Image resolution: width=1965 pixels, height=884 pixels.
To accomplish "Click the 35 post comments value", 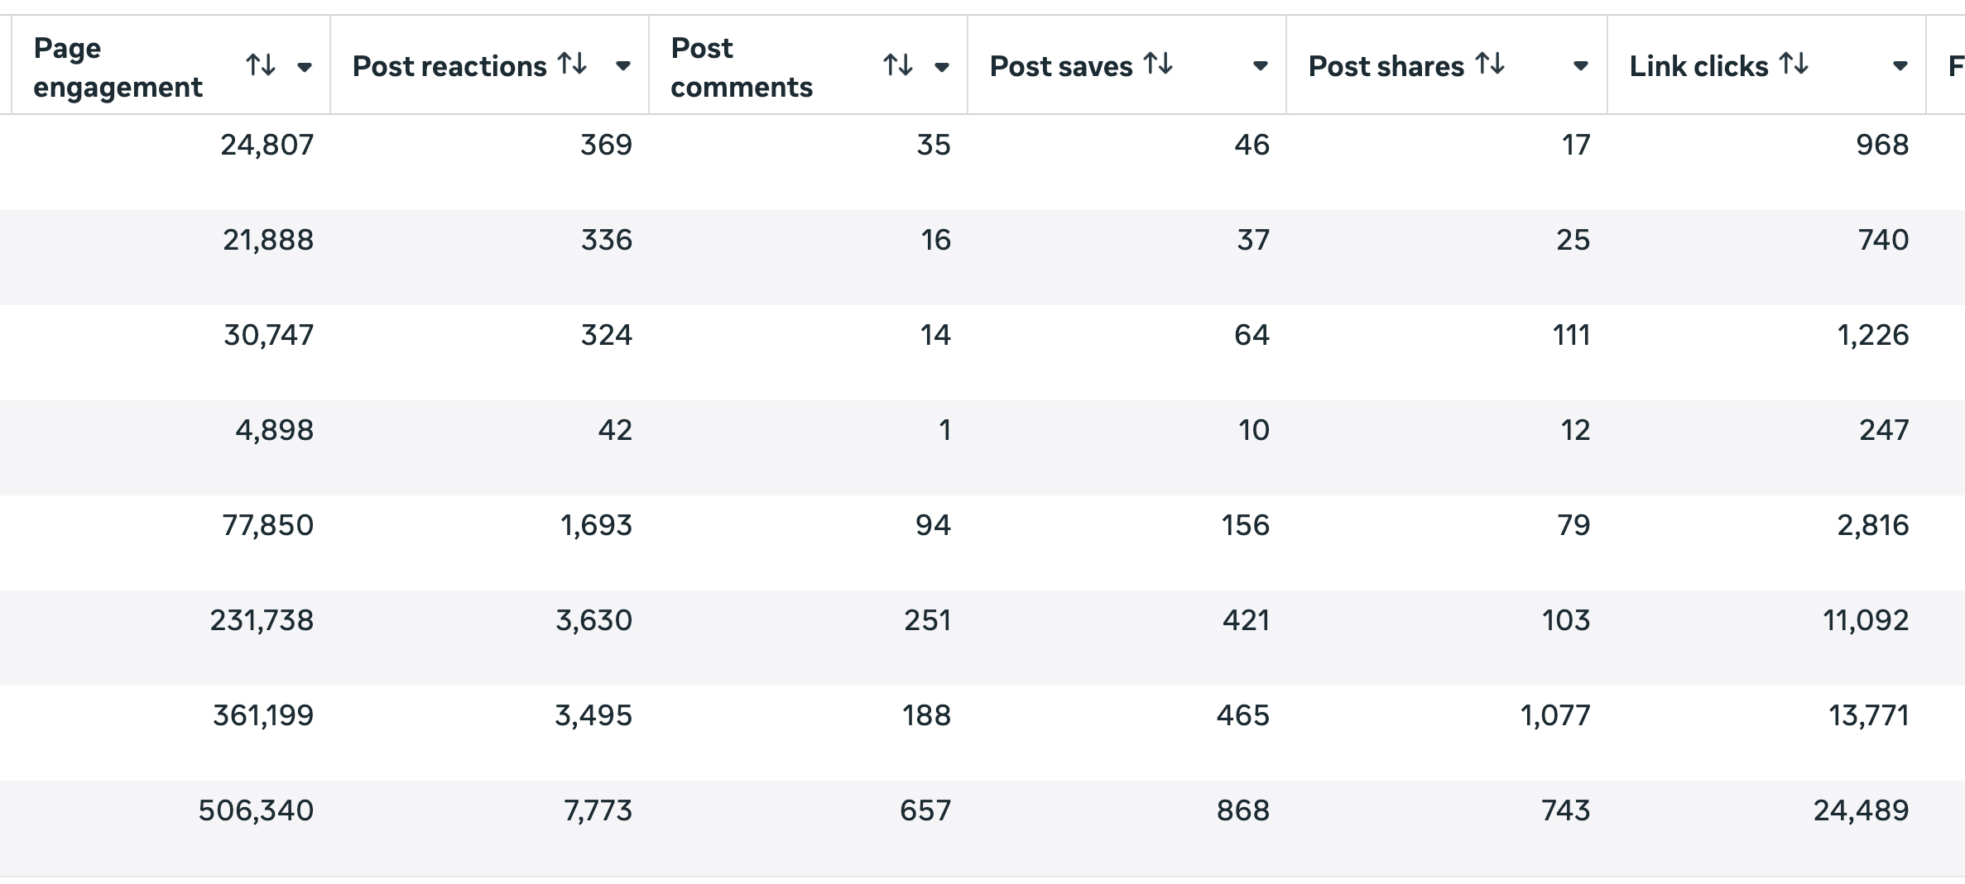I will click(x=934, y=145).
